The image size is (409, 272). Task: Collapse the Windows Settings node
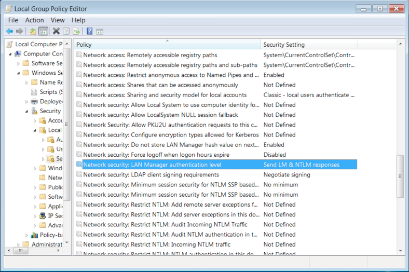click(x=18, y=73)
